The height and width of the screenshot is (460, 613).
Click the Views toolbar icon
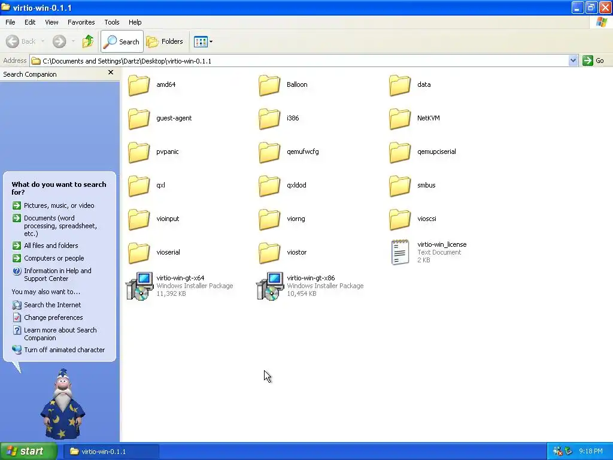[201, 41]
